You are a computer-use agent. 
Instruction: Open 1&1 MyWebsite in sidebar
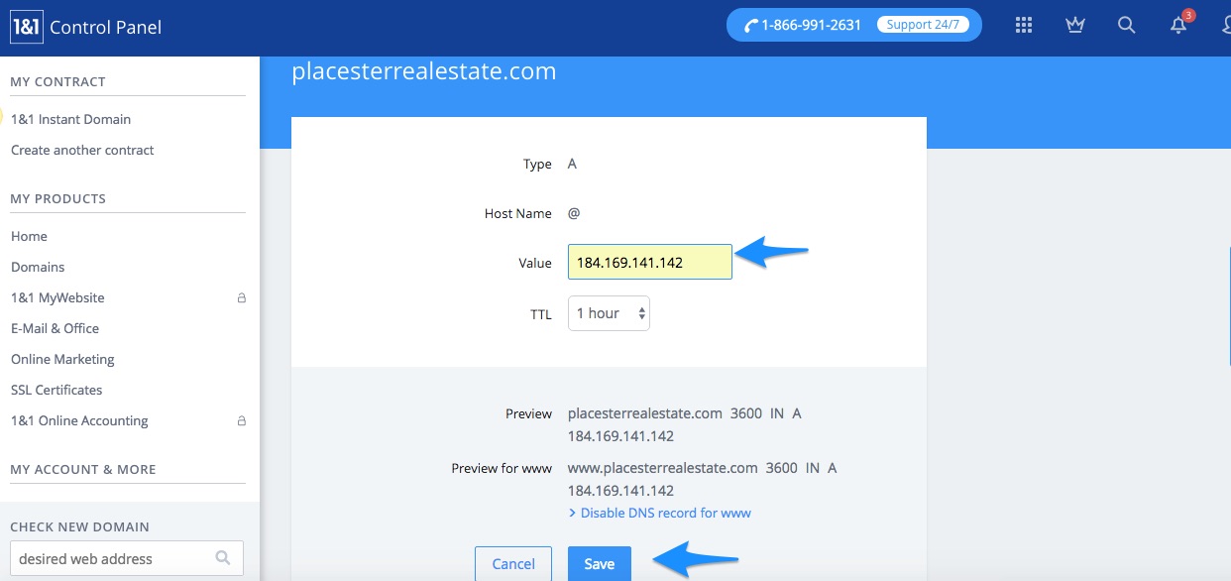coord(57,297)
